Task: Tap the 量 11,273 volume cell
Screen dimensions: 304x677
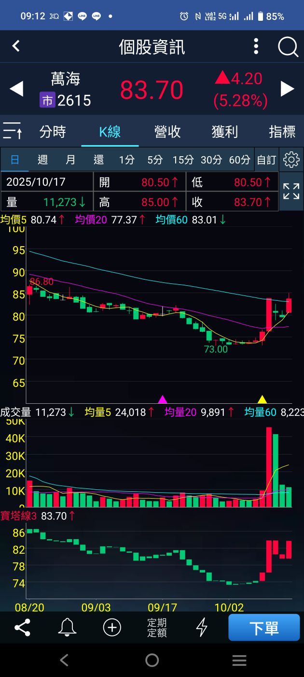Action: 47,202
